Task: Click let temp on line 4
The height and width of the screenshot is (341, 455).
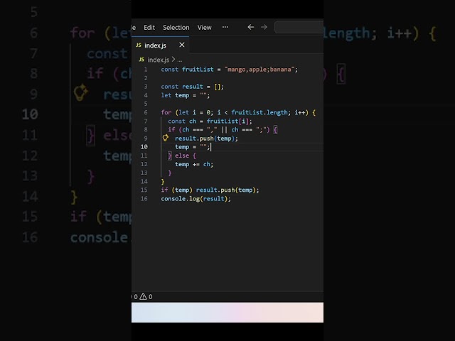Action: pos(175,95)
